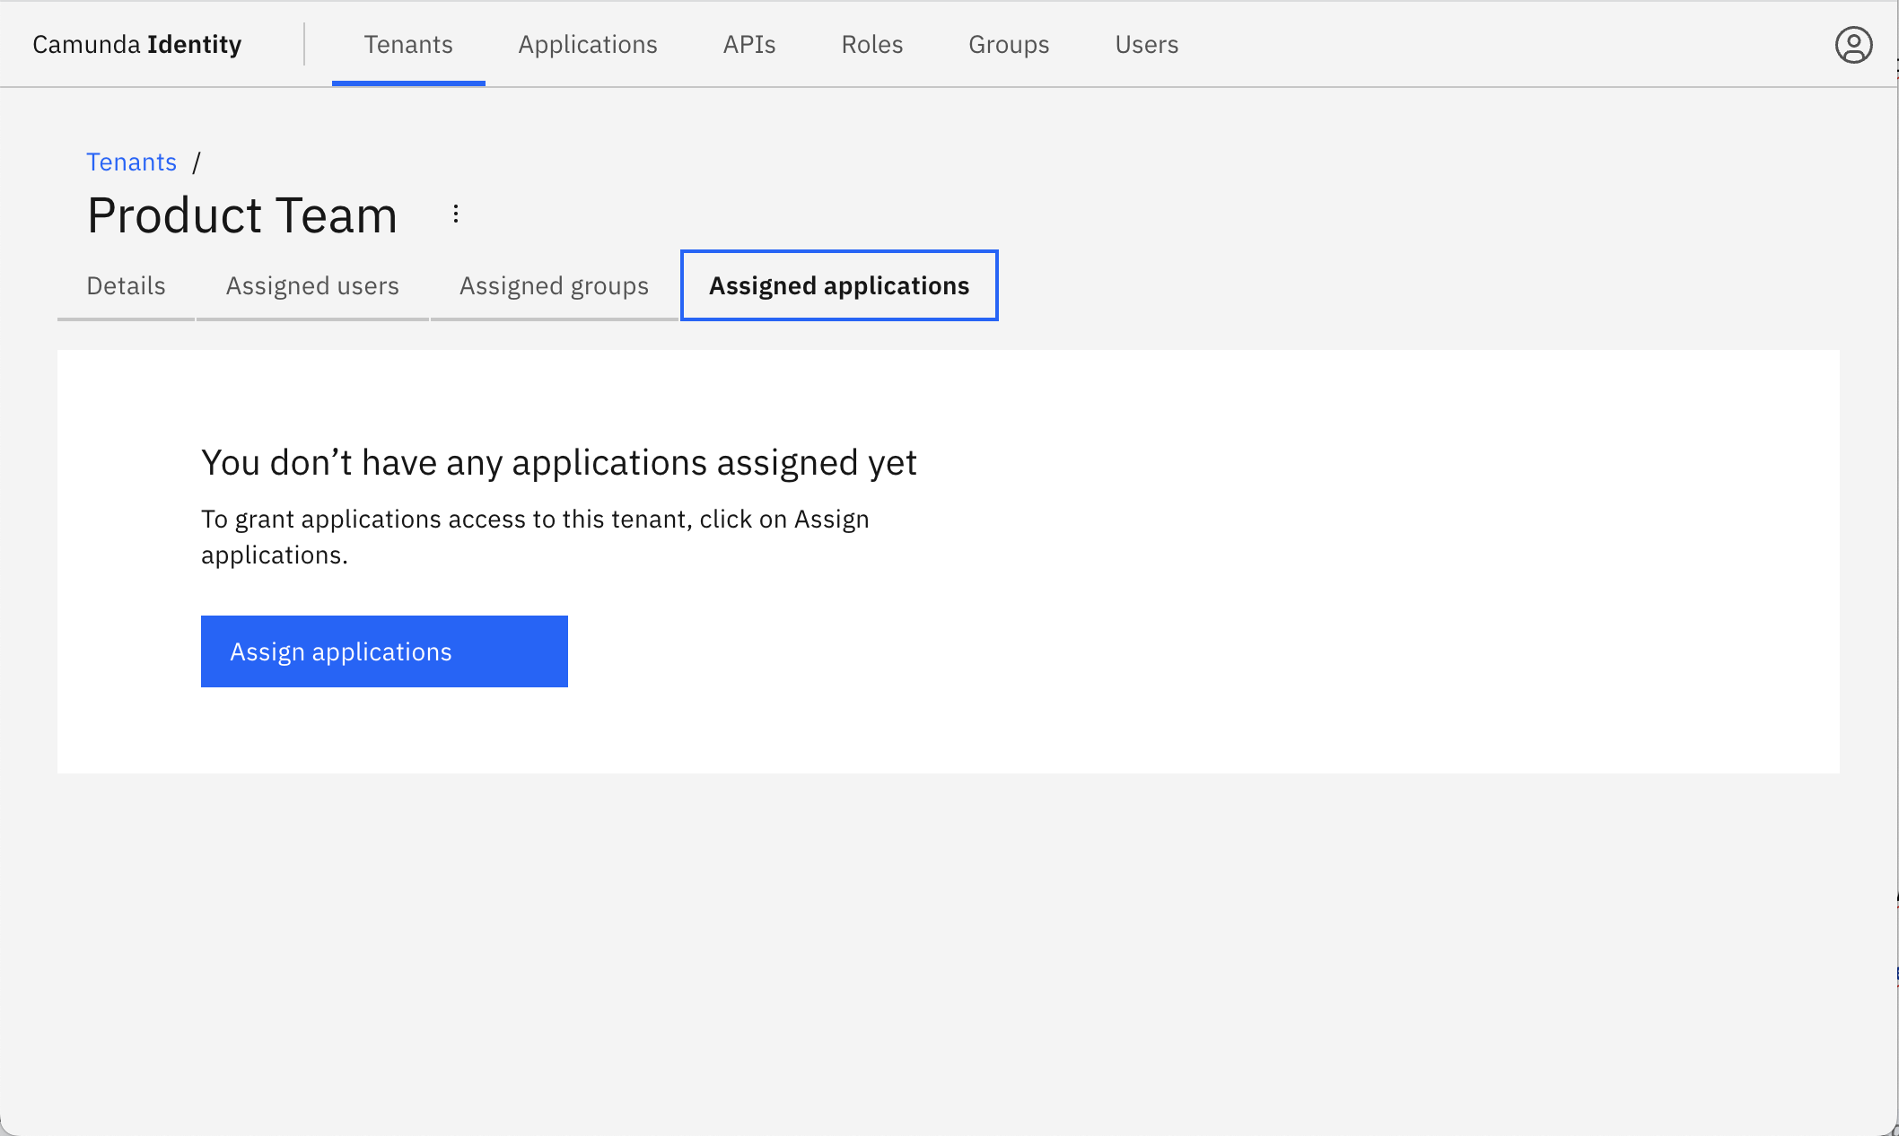Click the Camunda Identity logo
Viewport: 1899px width, 1136px height.
(x=136, y=43)
